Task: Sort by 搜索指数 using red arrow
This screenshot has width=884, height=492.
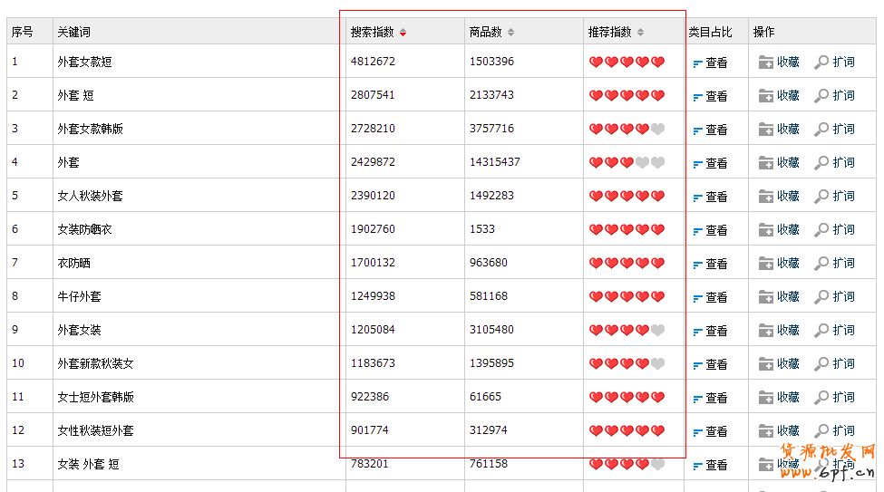Action: click(403, 33)
